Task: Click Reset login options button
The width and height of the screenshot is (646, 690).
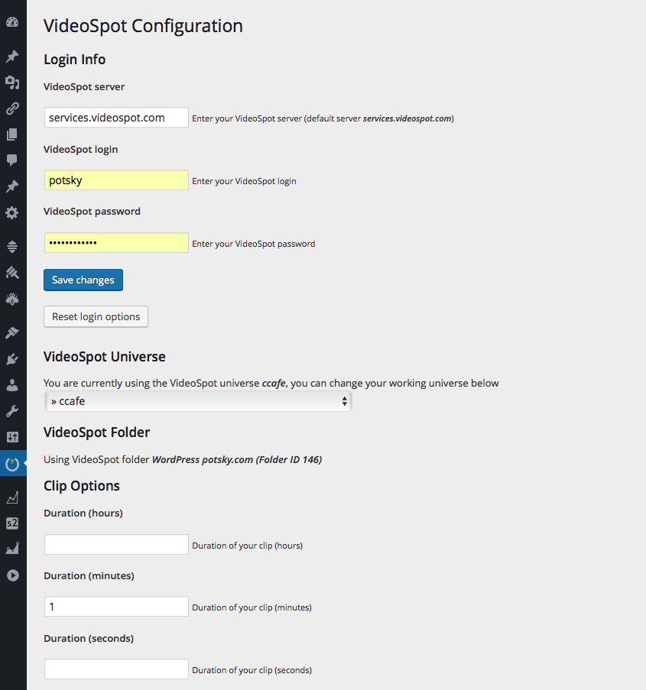Action: pos(96,317)
